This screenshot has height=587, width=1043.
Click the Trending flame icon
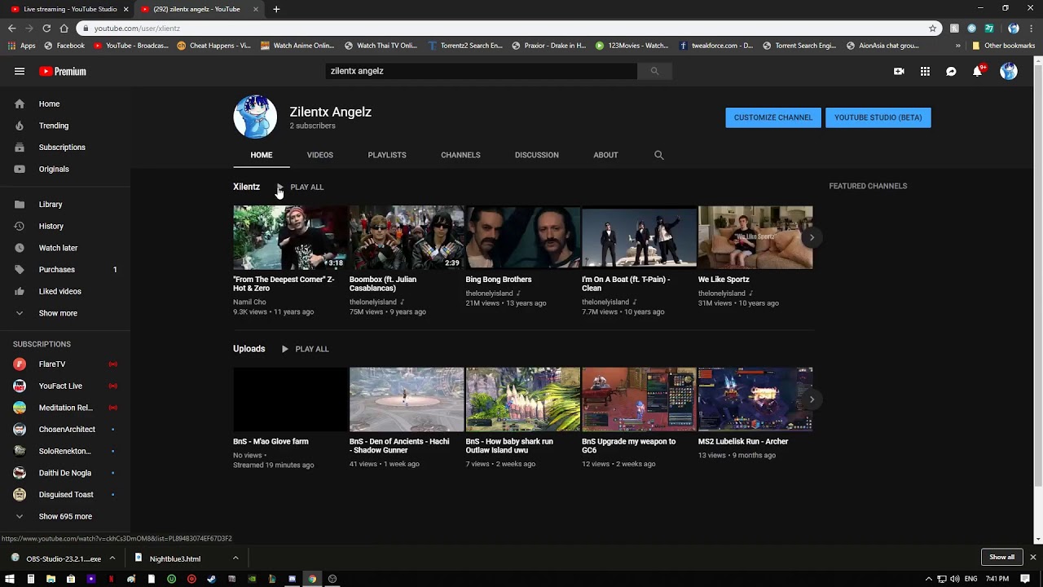[x=20, y=126]
